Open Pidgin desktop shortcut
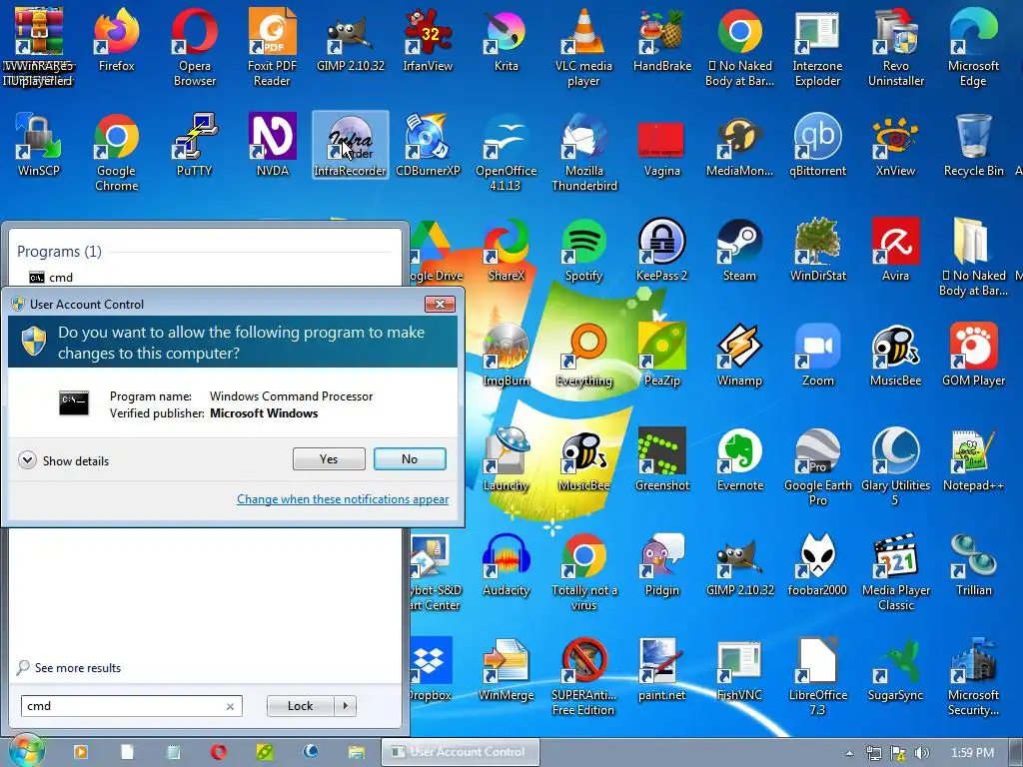 coord(661,565)
